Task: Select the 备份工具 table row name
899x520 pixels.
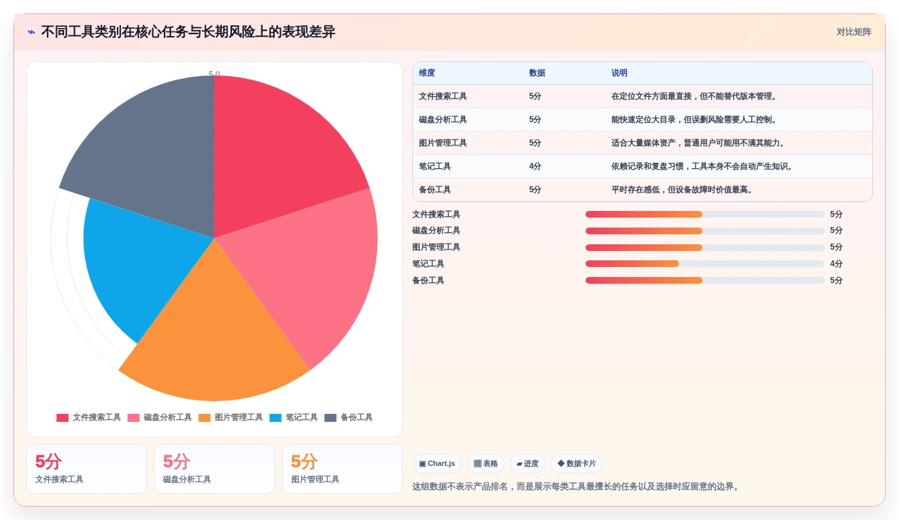Action: coord(434,190)
